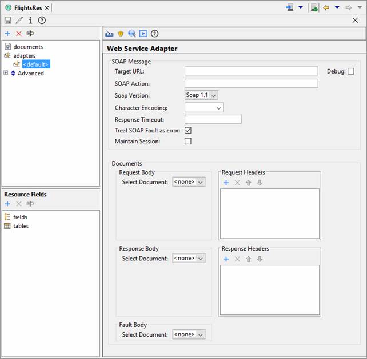Image resolution: width=367 pixels, height=359 pixels.
Task: Add a new Request Headers entry
Action: click(226, 183)
